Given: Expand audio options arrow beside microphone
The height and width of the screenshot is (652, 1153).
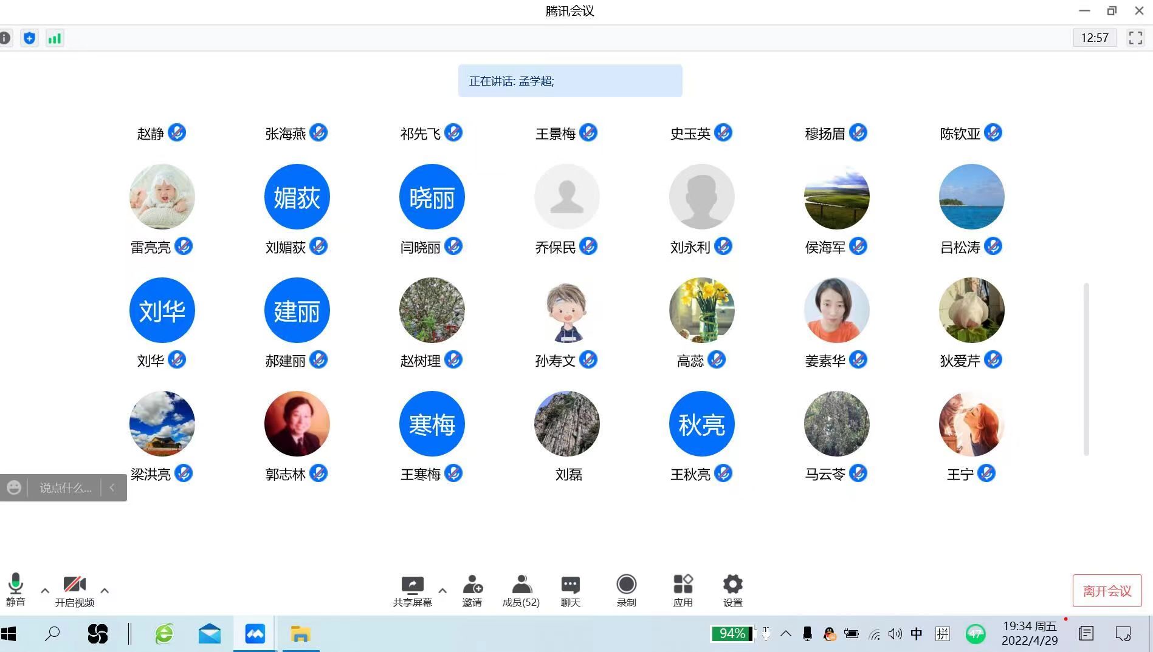Looking at the screenshot, I should click(x=45, y=590).
